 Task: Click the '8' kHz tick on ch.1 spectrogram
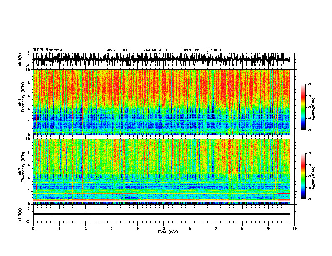click(29, 83)
